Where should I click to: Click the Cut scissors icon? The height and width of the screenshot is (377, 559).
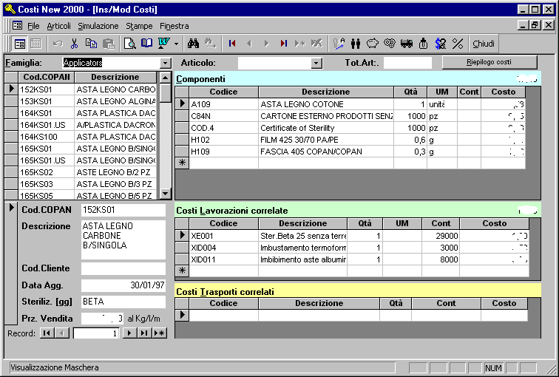(x=74, y=44)
